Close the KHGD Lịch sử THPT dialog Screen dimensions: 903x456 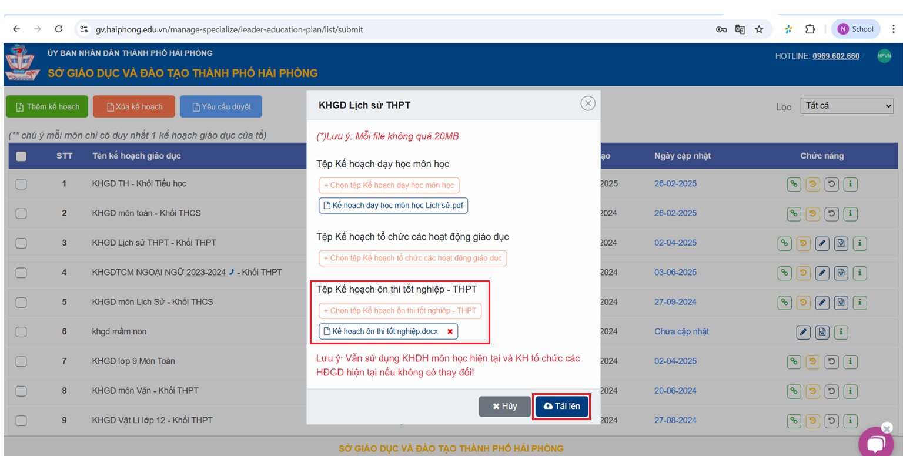587,104
